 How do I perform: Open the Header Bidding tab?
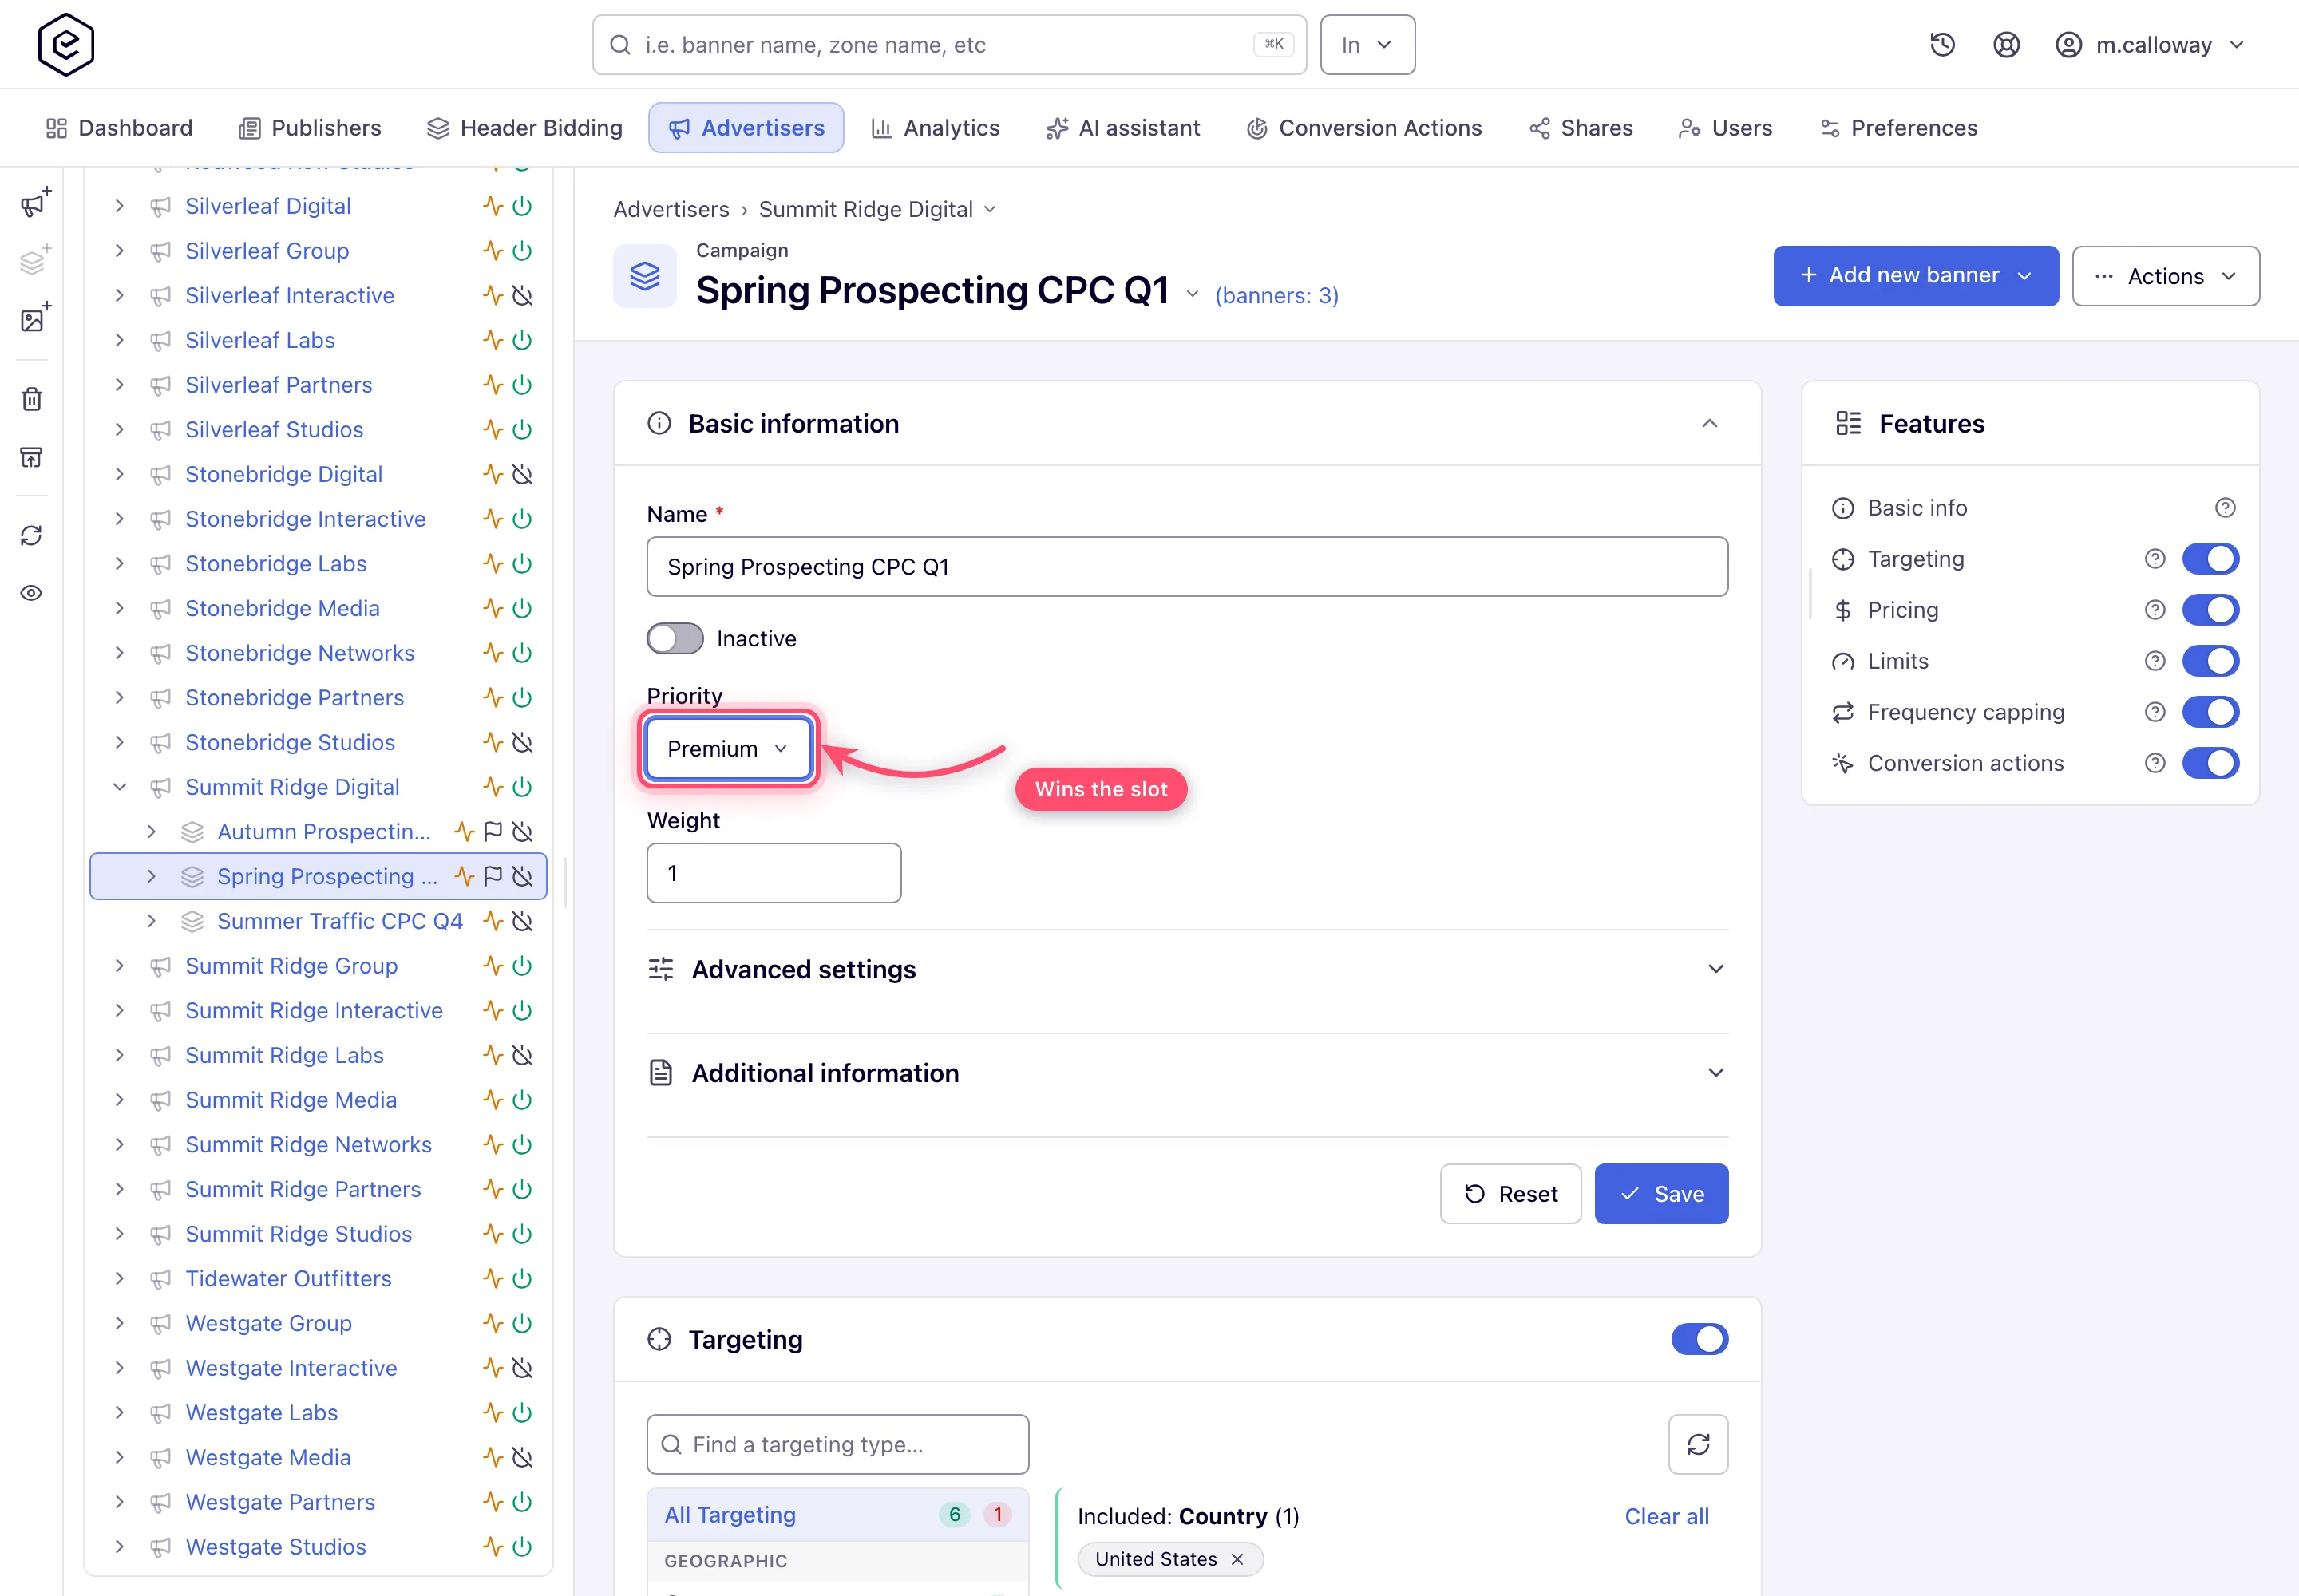524,128
